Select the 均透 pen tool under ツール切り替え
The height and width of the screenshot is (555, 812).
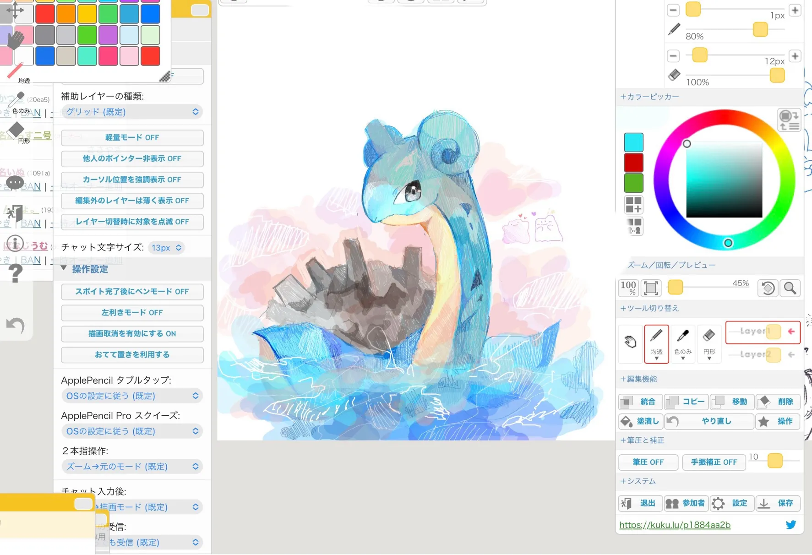tap(656, 344)
